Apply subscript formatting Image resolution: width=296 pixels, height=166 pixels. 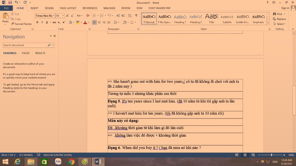coord(59,22)
